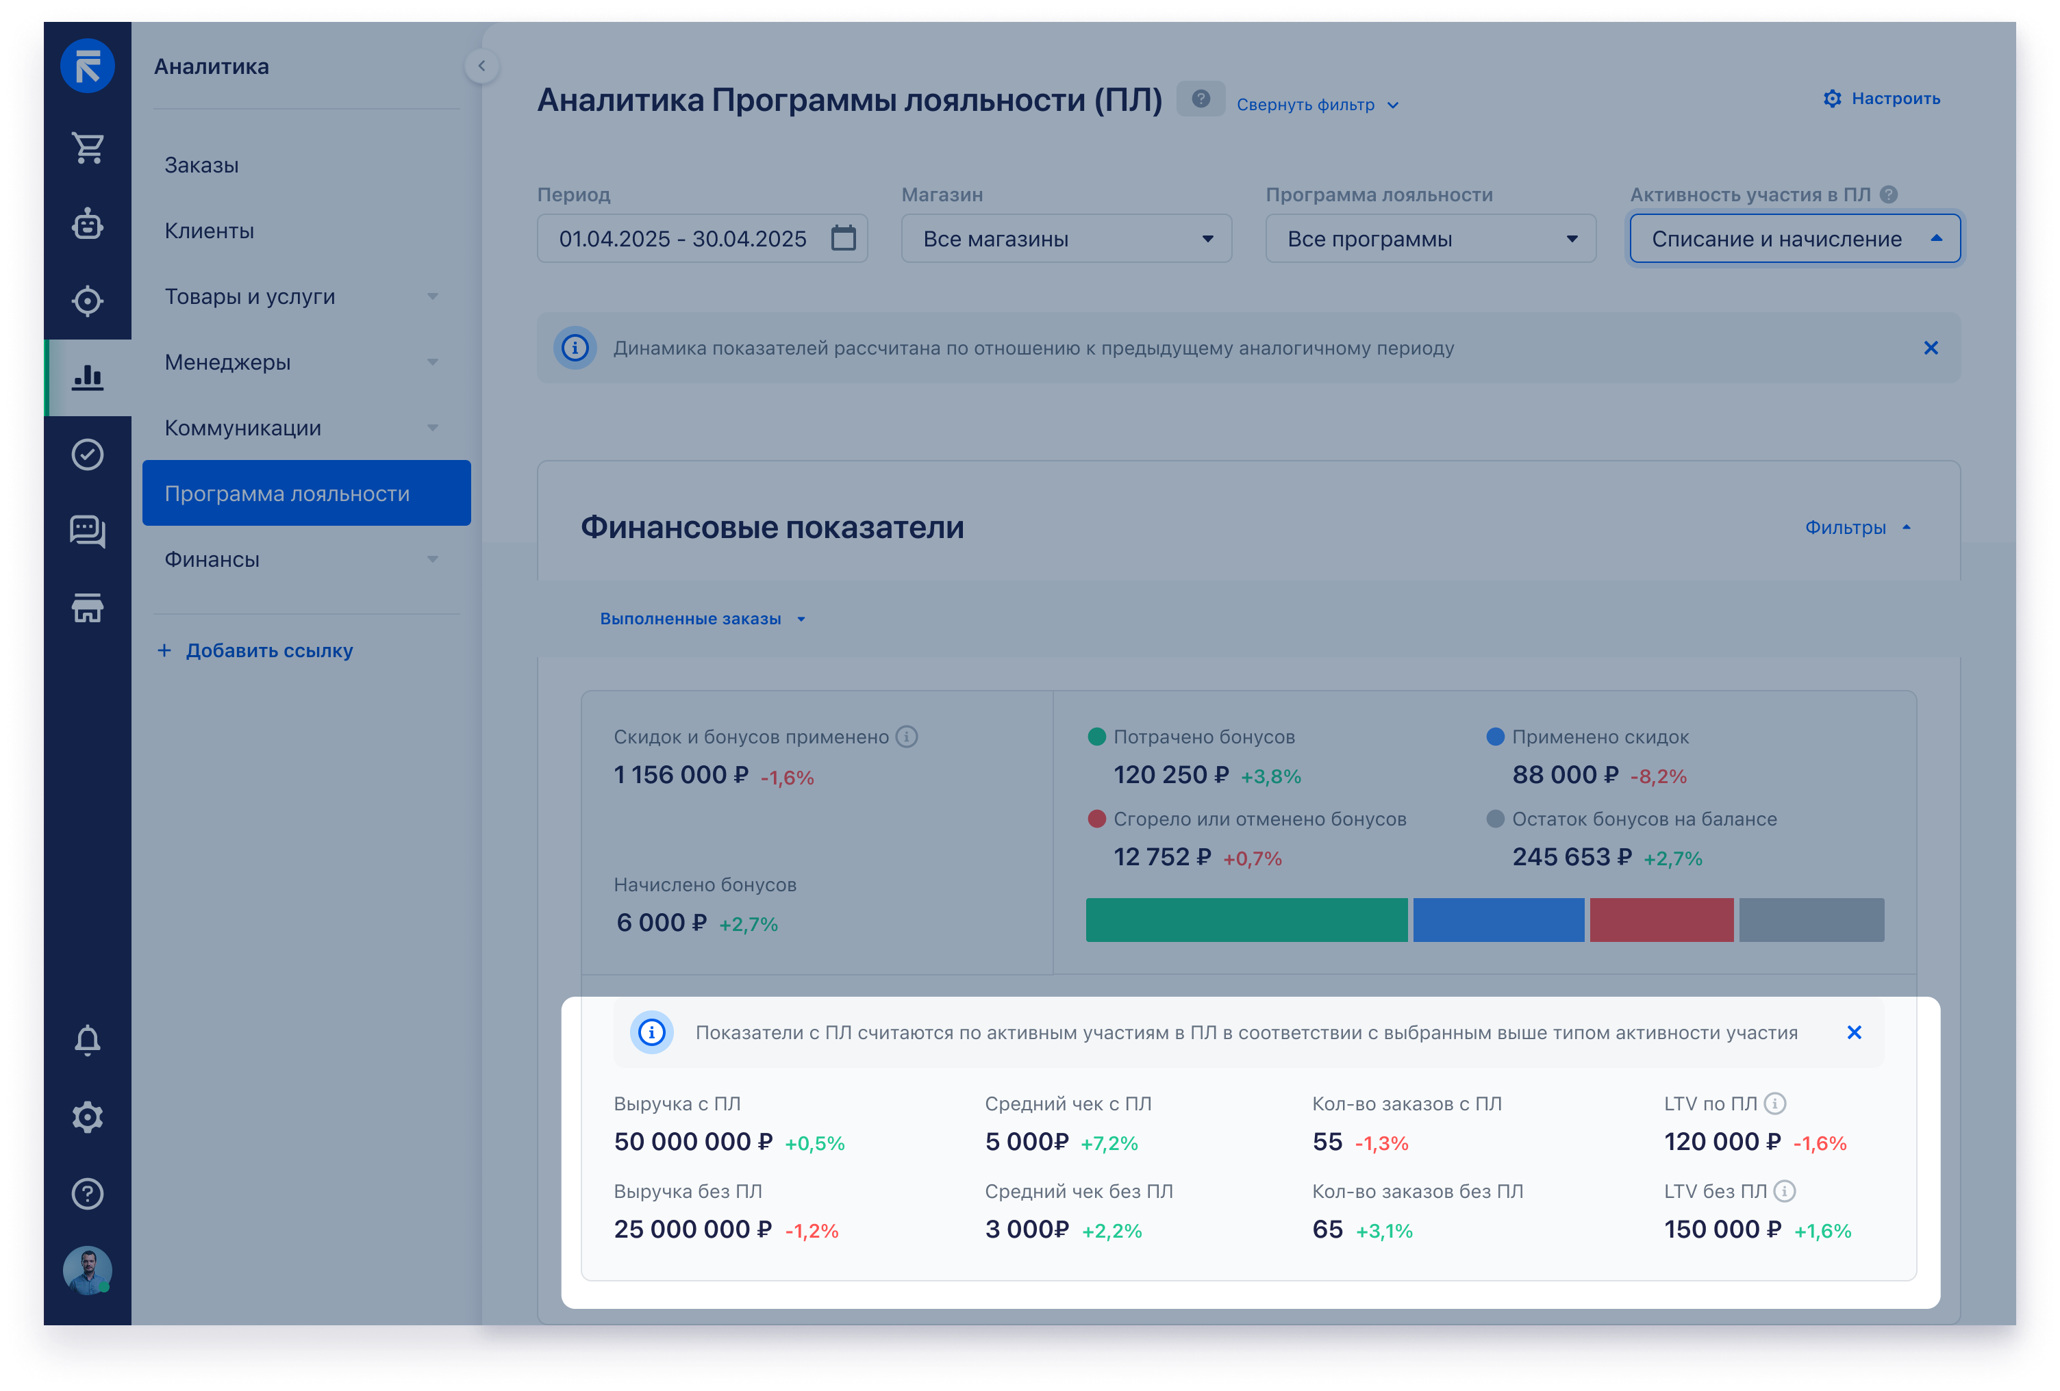Open the Списание и начисление dropdown
The width and height of the screenshot is (2060, 1391).
(1795, 238)
